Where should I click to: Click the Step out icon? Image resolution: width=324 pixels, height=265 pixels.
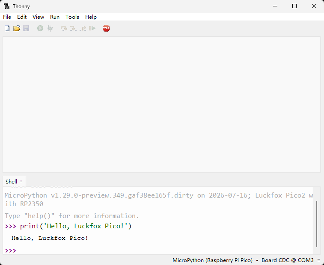[x=83, y=28]
